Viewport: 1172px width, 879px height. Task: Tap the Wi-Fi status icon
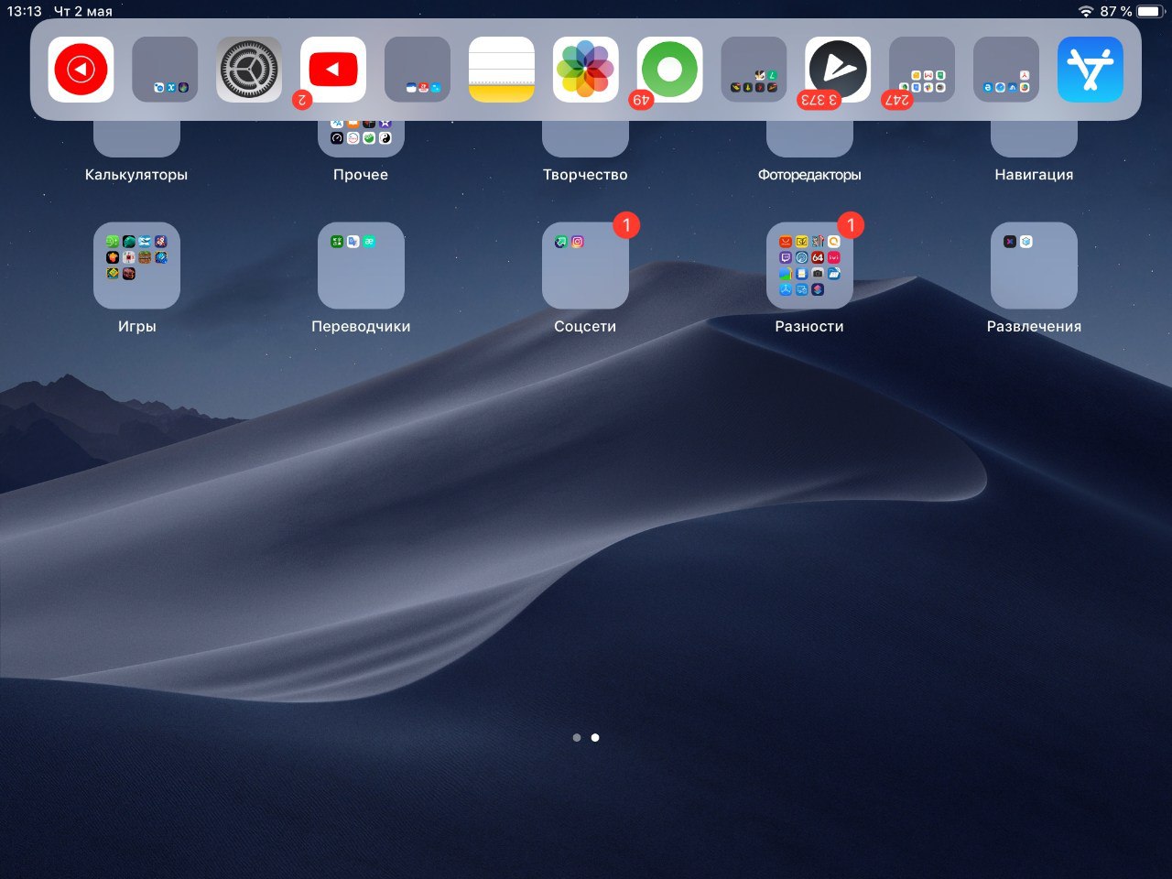coord(1086,11)
